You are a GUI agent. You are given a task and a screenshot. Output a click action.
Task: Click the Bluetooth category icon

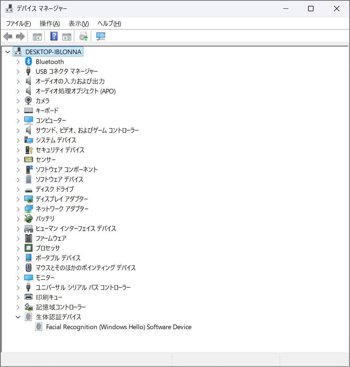[28, 62]
